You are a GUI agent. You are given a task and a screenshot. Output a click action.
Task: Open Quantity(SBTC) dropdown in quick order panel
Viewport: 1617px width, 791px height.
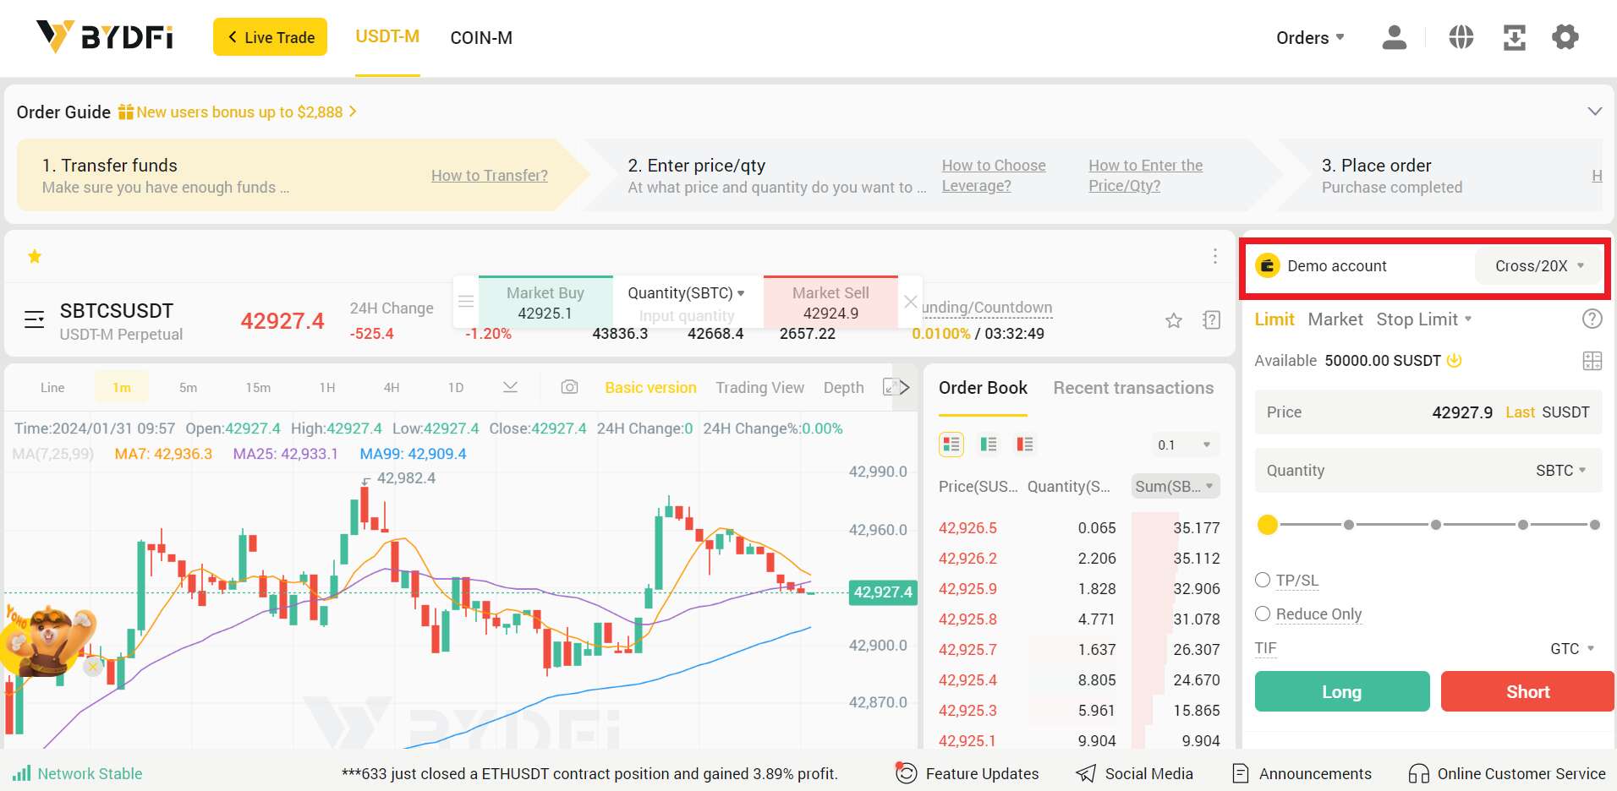pyautogui.click(x=686, y=292)
